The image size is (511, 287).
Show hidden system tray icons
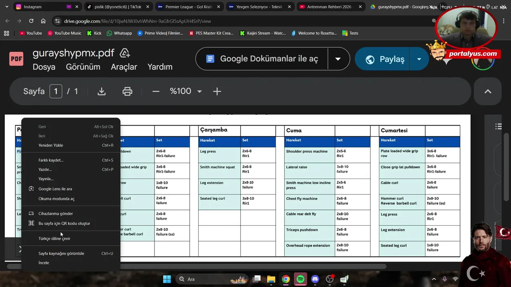coord(434,279)
